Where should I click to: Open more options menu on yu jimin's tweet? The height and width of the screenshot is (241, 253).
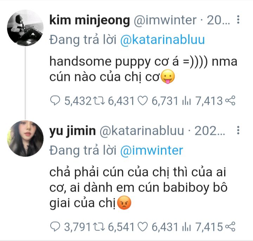pyautogui.click(x=238, y=130)
